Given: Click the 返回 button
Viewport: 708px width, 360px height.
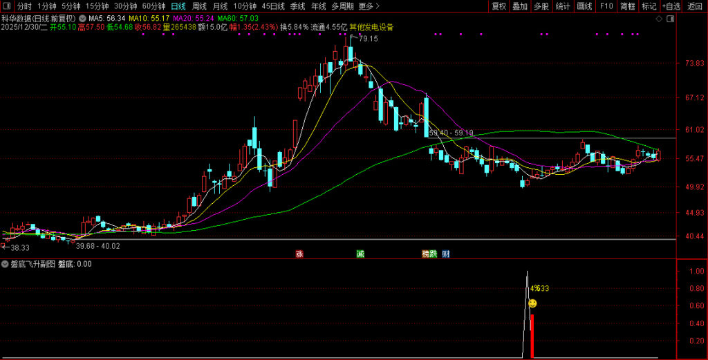Looking at the screenshot, I should pyautogui.click(x=695, y=6).
